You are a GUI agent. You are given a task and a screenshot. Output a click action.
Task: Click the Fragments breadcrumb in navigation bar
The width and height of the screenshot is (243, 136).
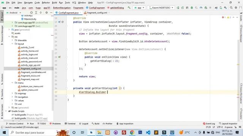78,8
